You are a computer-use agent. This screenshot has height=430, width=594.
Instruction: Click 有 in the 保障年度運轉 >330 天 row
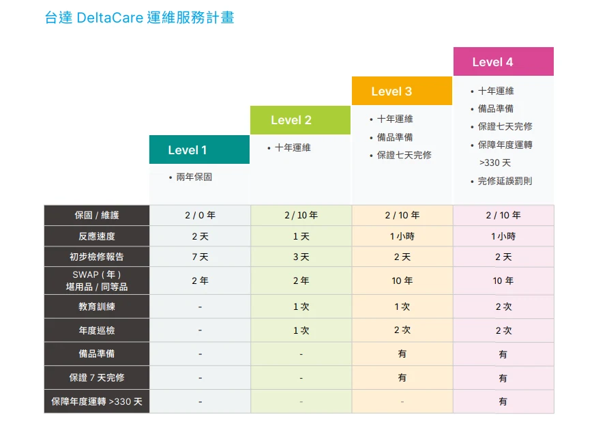pos(503,401)
